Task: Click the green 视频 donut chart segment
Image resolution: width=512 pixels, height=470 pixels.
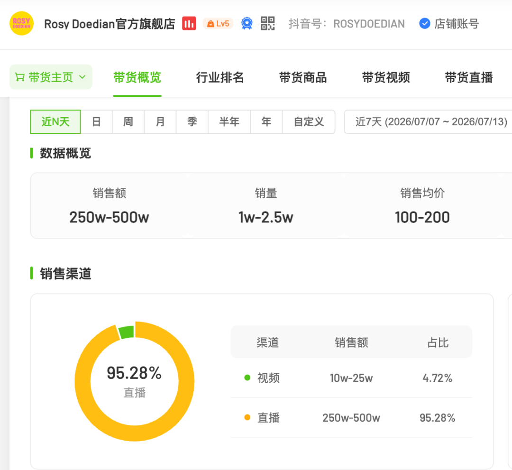Action: coord(127,332)
